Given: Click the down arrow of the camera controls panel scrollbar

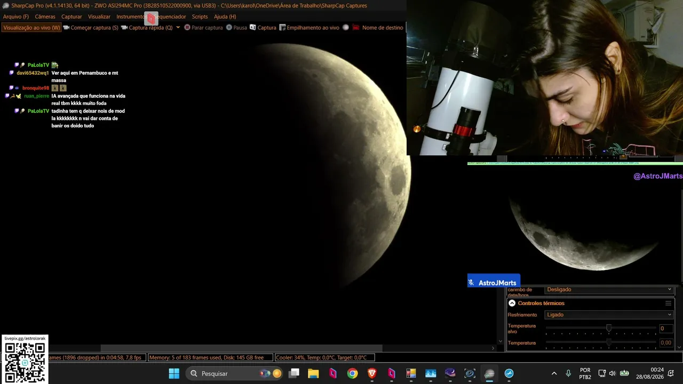Looking at the screenshot, I should pyautogui.click(x=679, y=347).
